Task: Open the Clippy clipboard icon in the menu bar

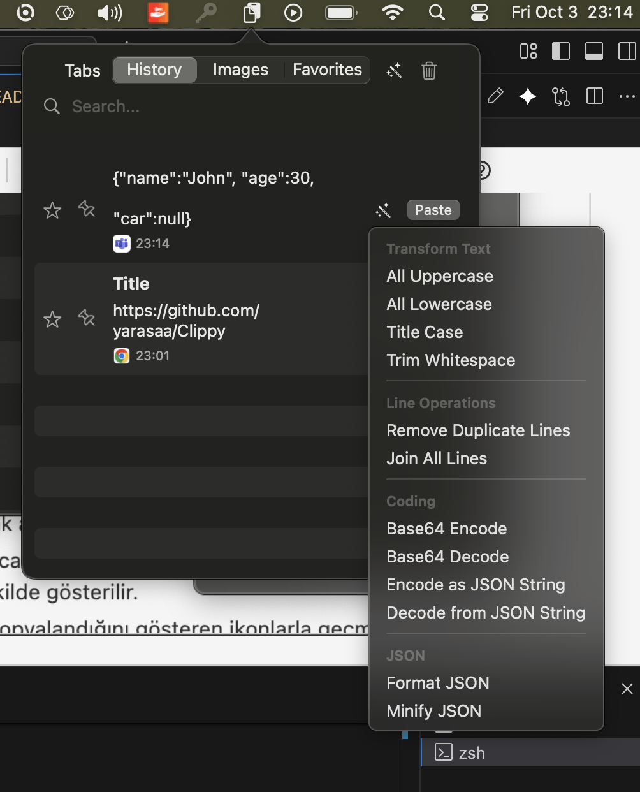Action: click(251, 12)
